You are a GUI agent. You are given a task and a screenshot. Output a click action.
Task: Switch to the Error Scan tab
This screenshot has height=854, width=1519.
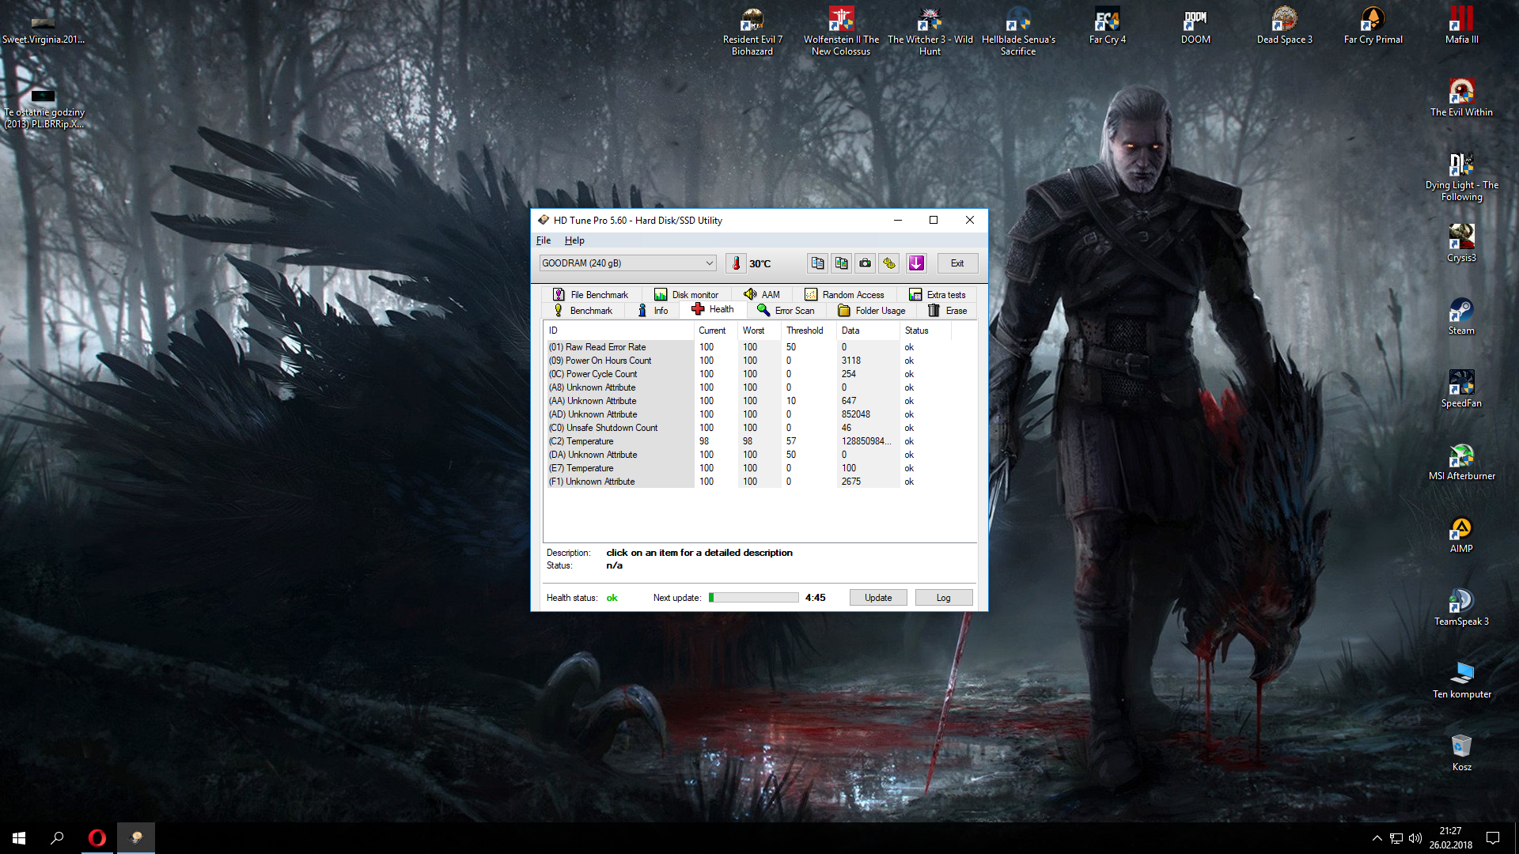786,311
